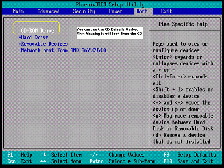Click the F10 Save and Exit hint

tap(188, 161)
